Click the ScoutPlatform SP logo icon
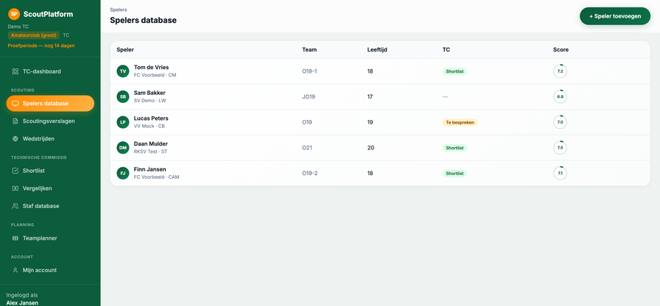The image size is (660, 306). [x=14, y=14]
